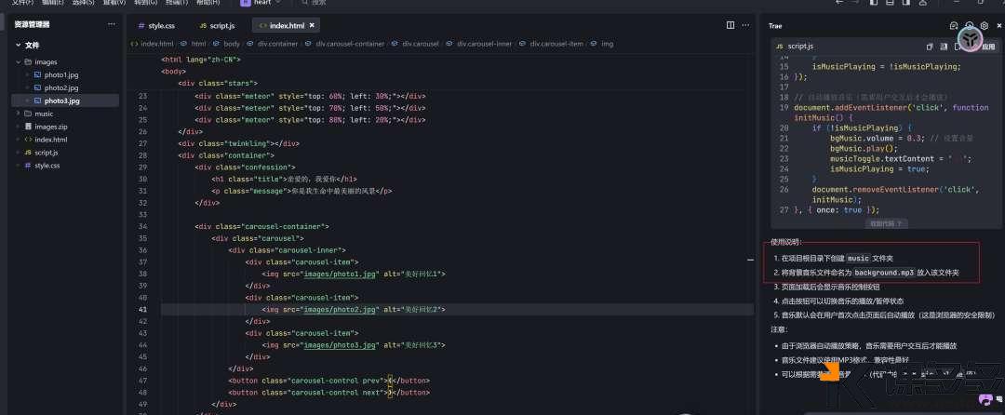Open chat history in Trae panel
1005x415 pixels.
point(969,26)
